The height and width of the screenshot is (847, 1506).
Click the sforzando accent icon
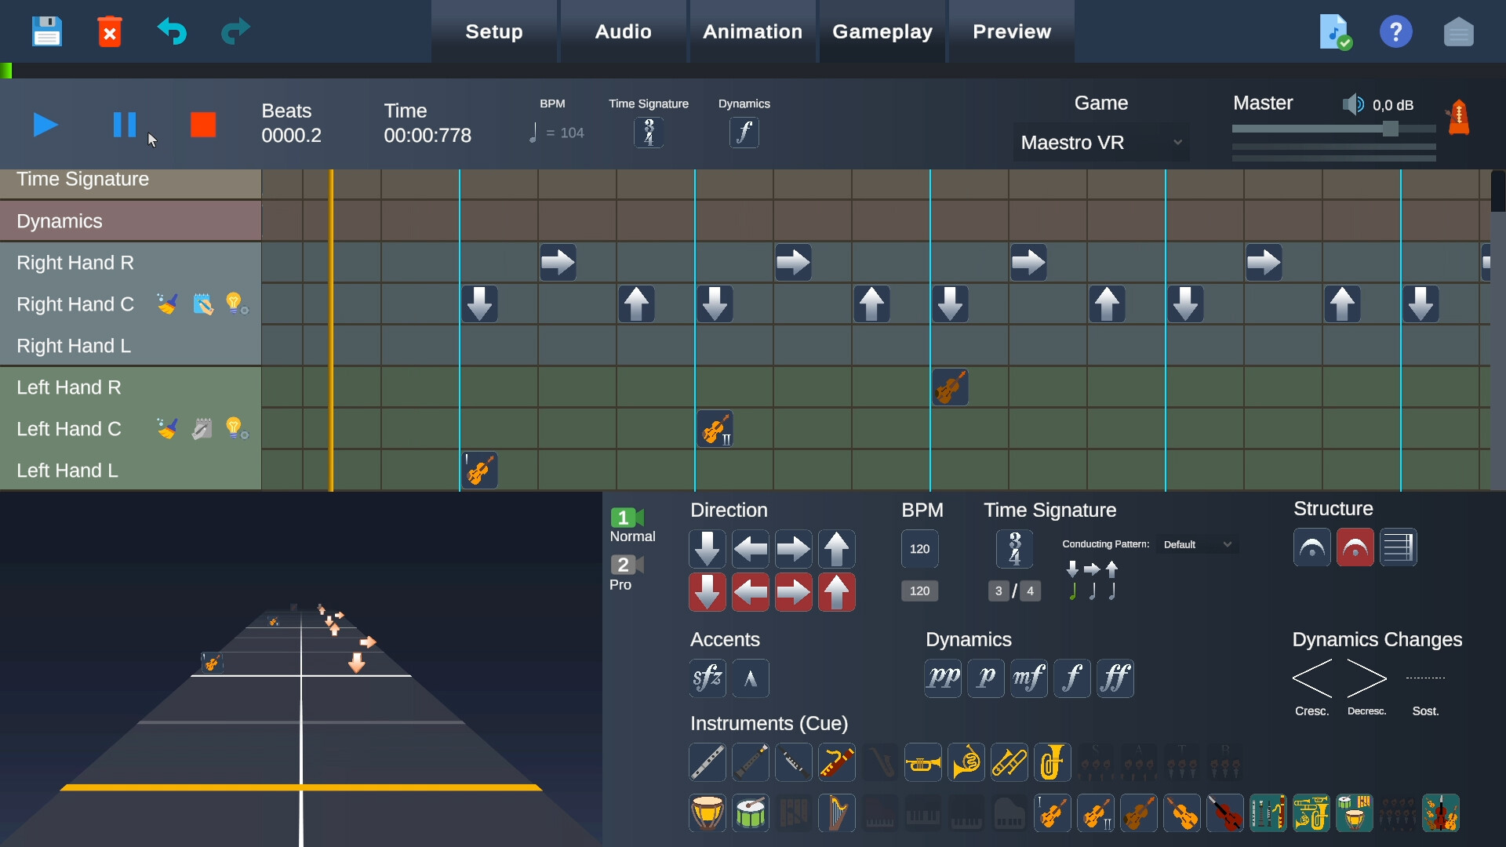(x=708, y=678)
